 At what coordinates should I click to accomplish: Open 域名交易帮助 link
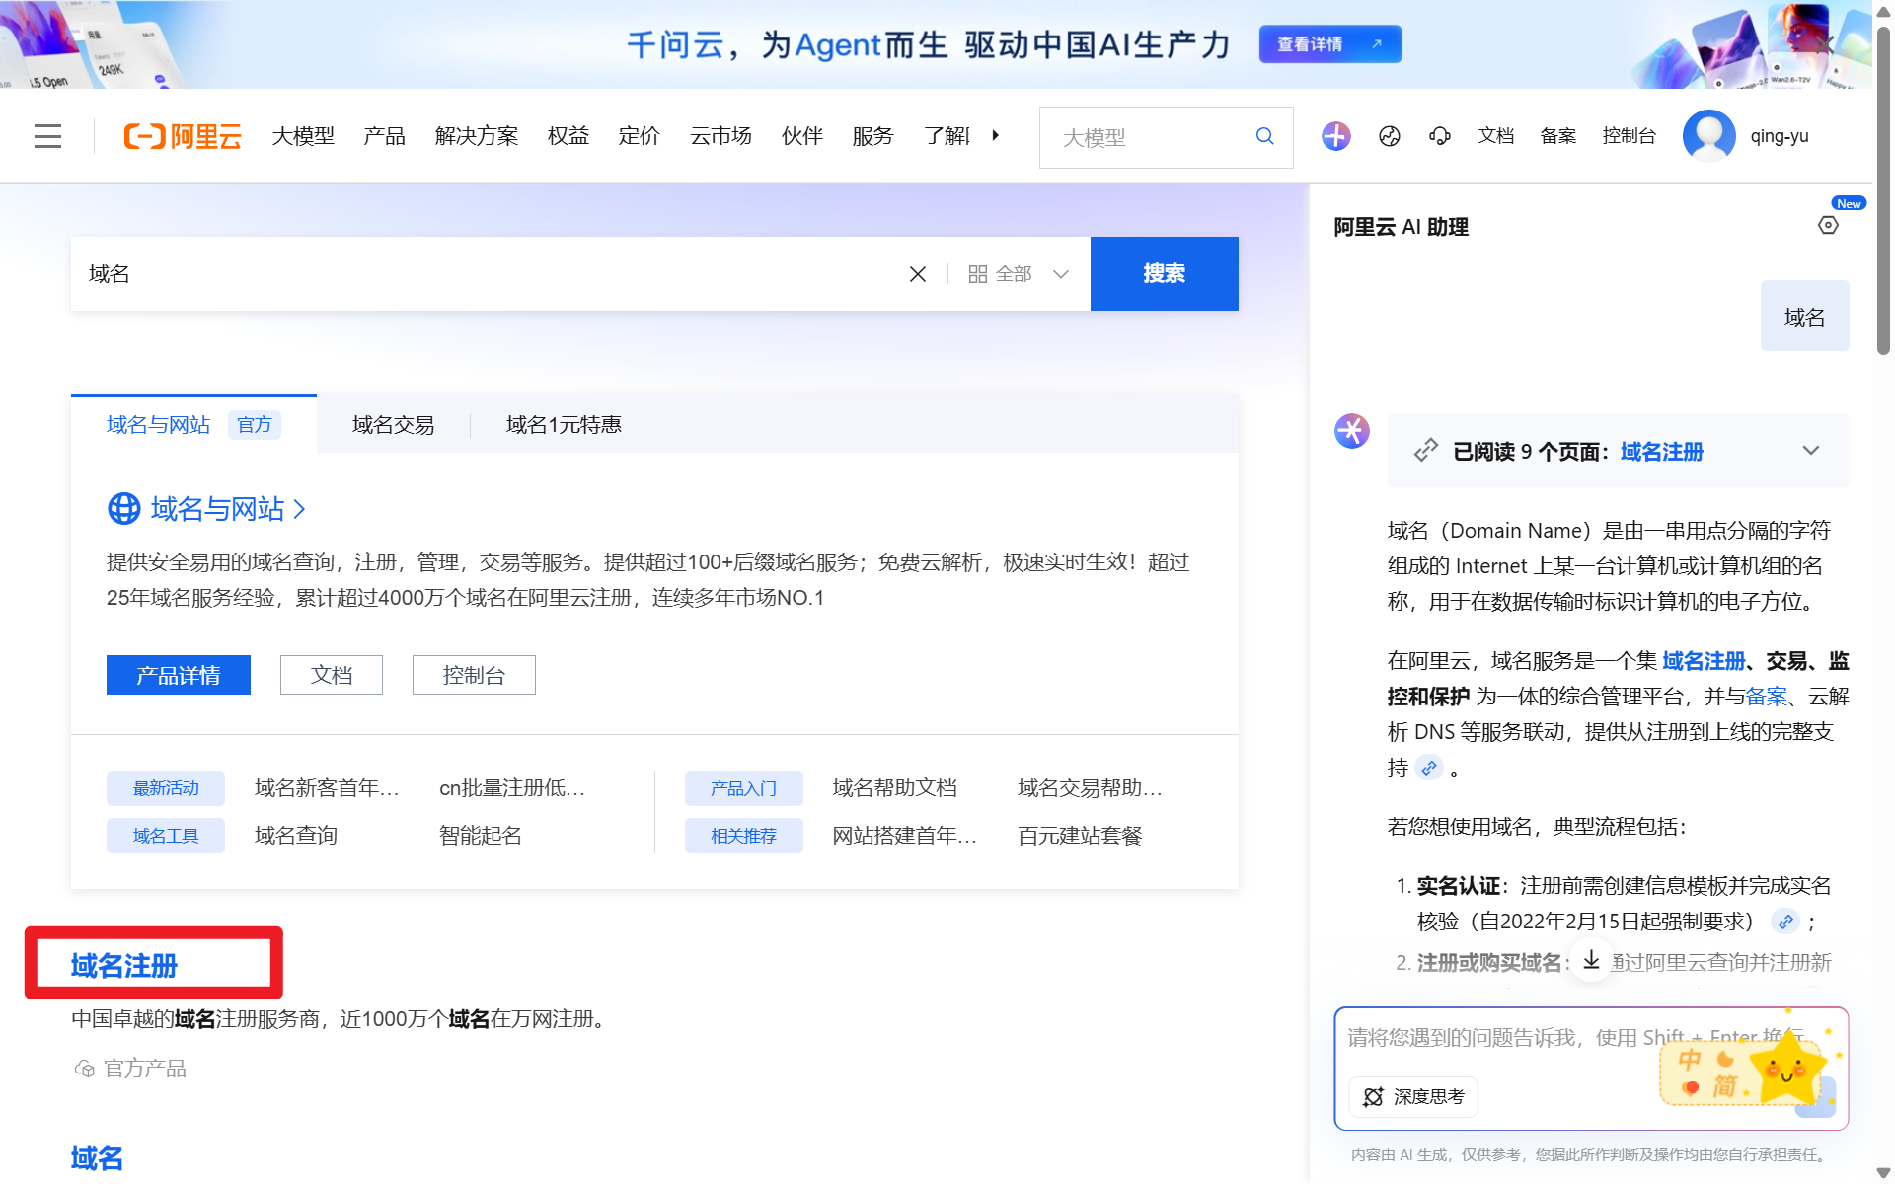click(x=1090, y=788)
